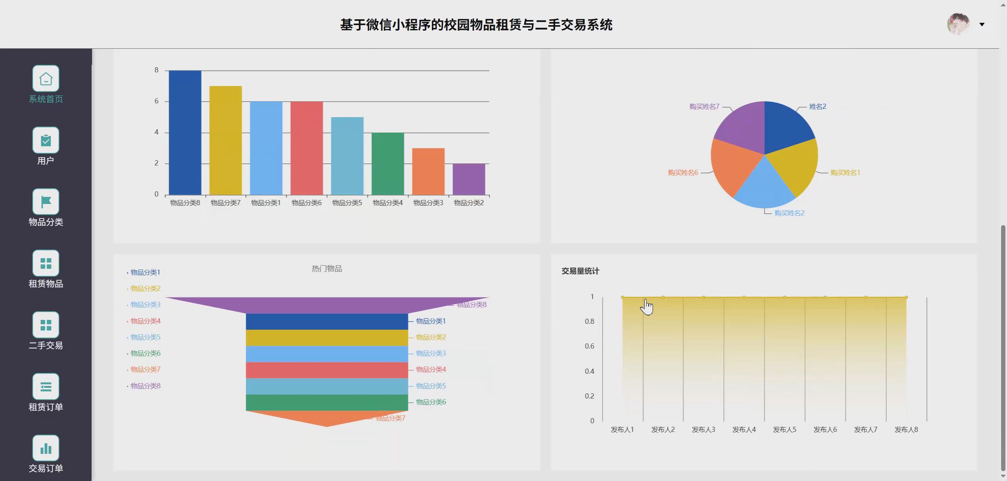Viewport: 1007px width, 481px height.
Task: Select the 物品分类 flag icon
Action: pyautogui.click(x=46, y=201)
